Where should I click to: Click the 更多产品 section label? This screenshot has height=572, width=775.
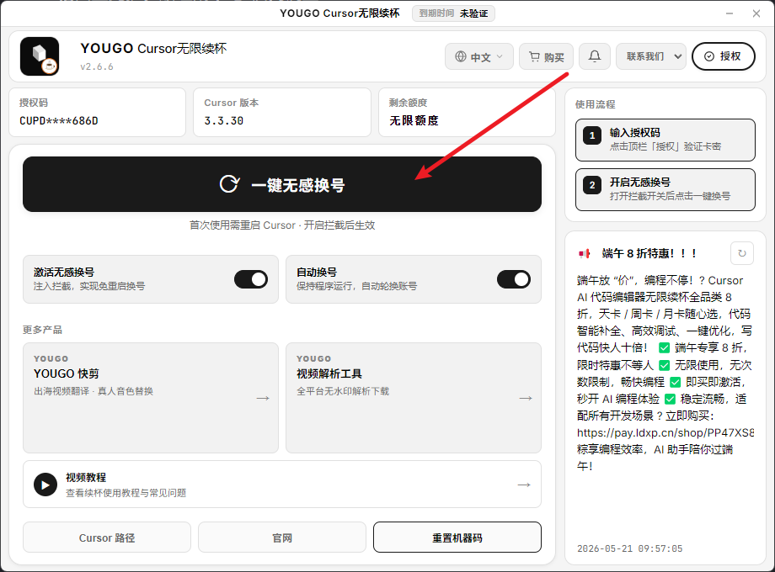(x=42, y=330)
